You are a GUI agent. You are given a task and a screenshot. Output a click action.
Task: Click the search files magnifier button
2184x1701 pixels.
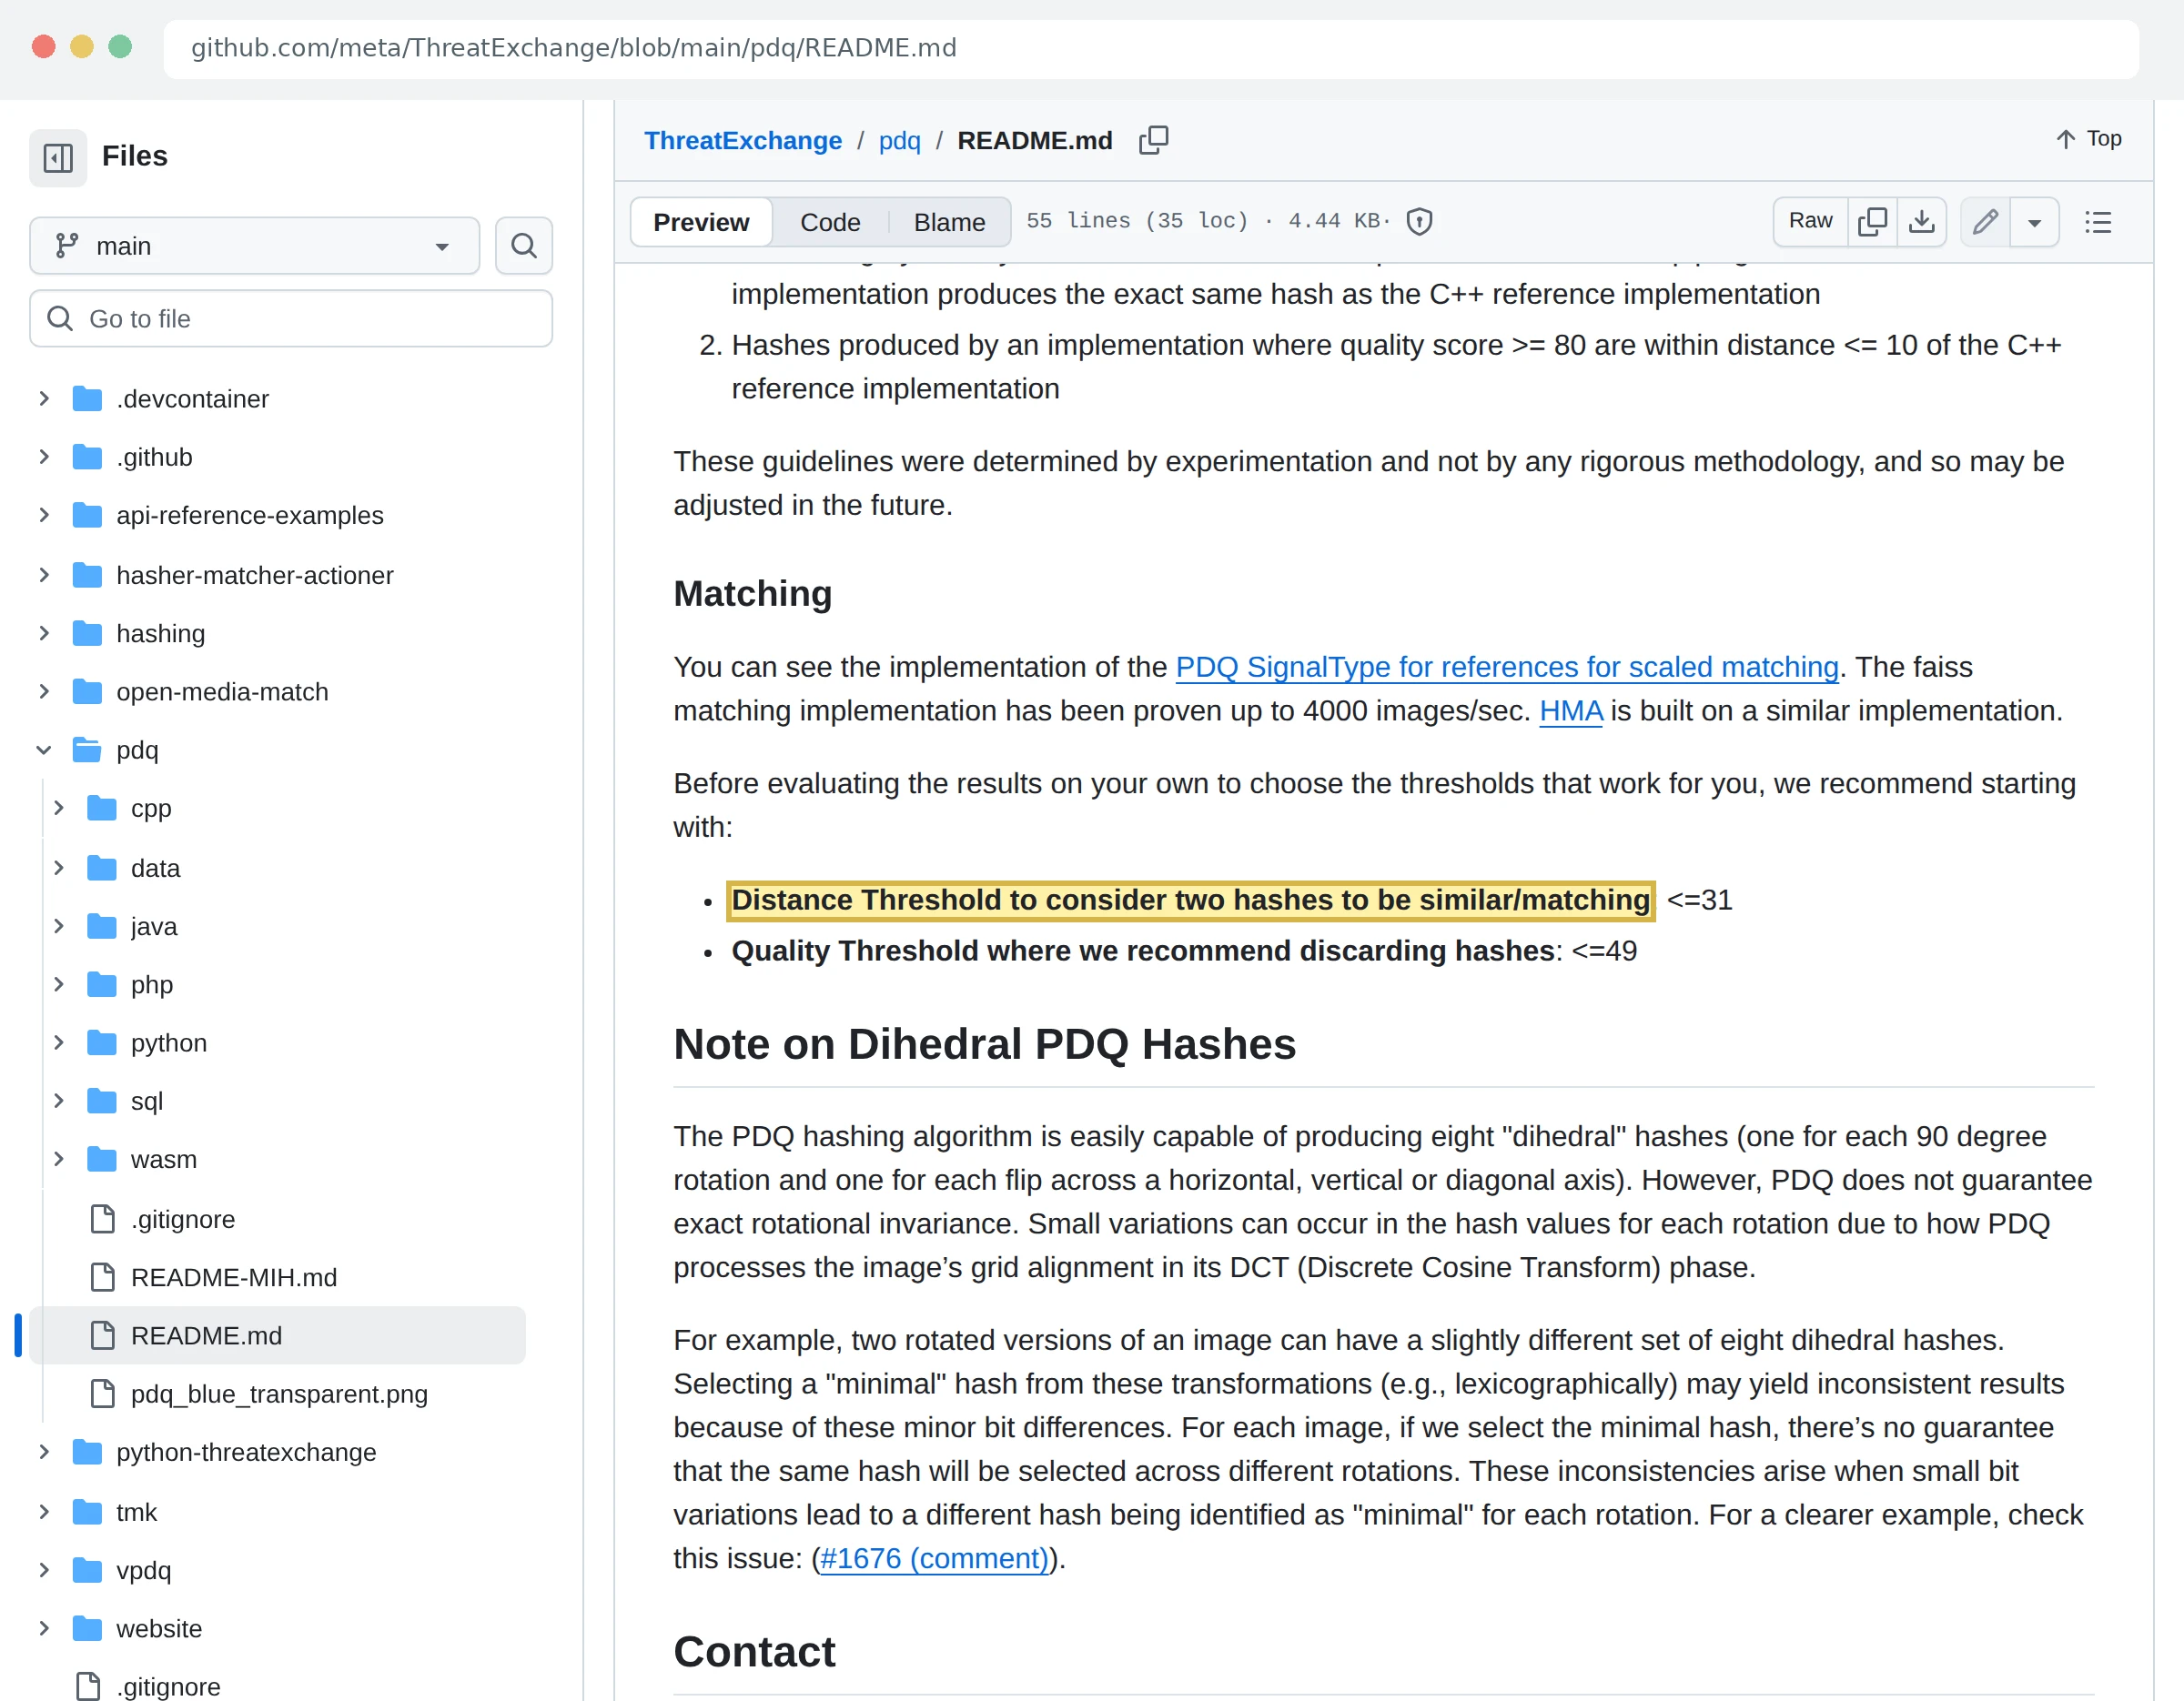tap(524, 246)
